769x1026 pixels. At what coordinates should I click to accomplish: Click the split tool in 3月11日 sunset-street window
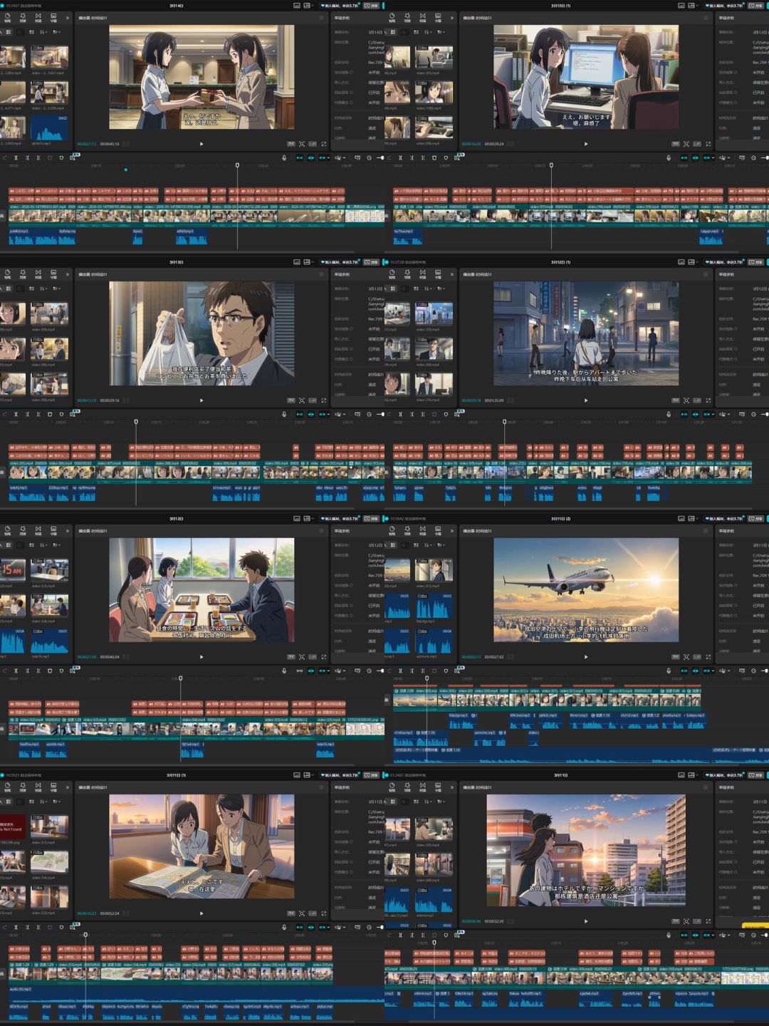click(400, 935)
